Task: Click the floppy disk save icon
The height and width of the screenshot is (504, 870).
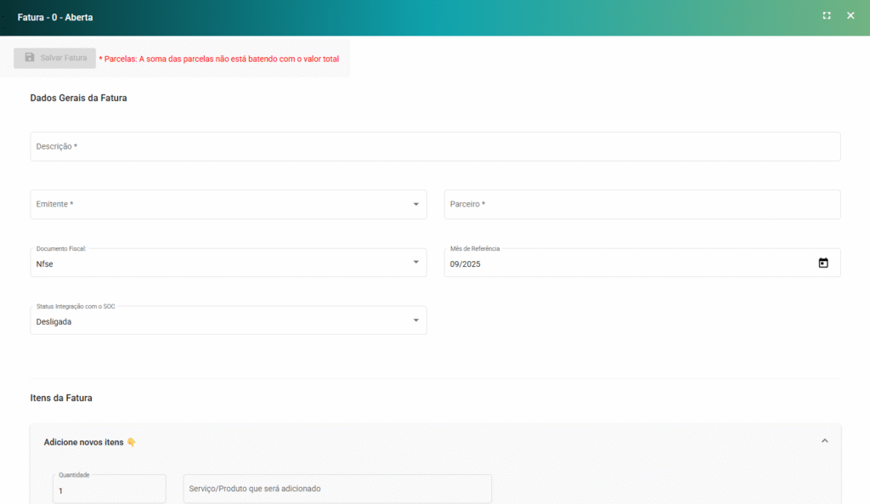Action: pos(30,58)
